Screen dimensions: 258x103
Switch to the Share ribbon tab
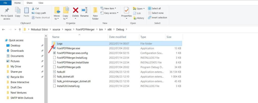[x=29, y=3]
